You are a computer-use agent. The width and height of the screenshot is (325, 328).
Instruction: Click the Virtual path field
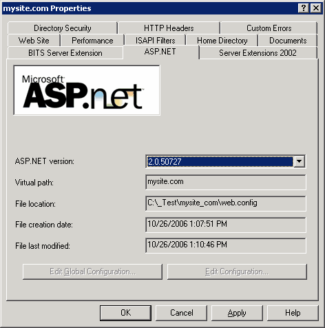click(225, 182)
